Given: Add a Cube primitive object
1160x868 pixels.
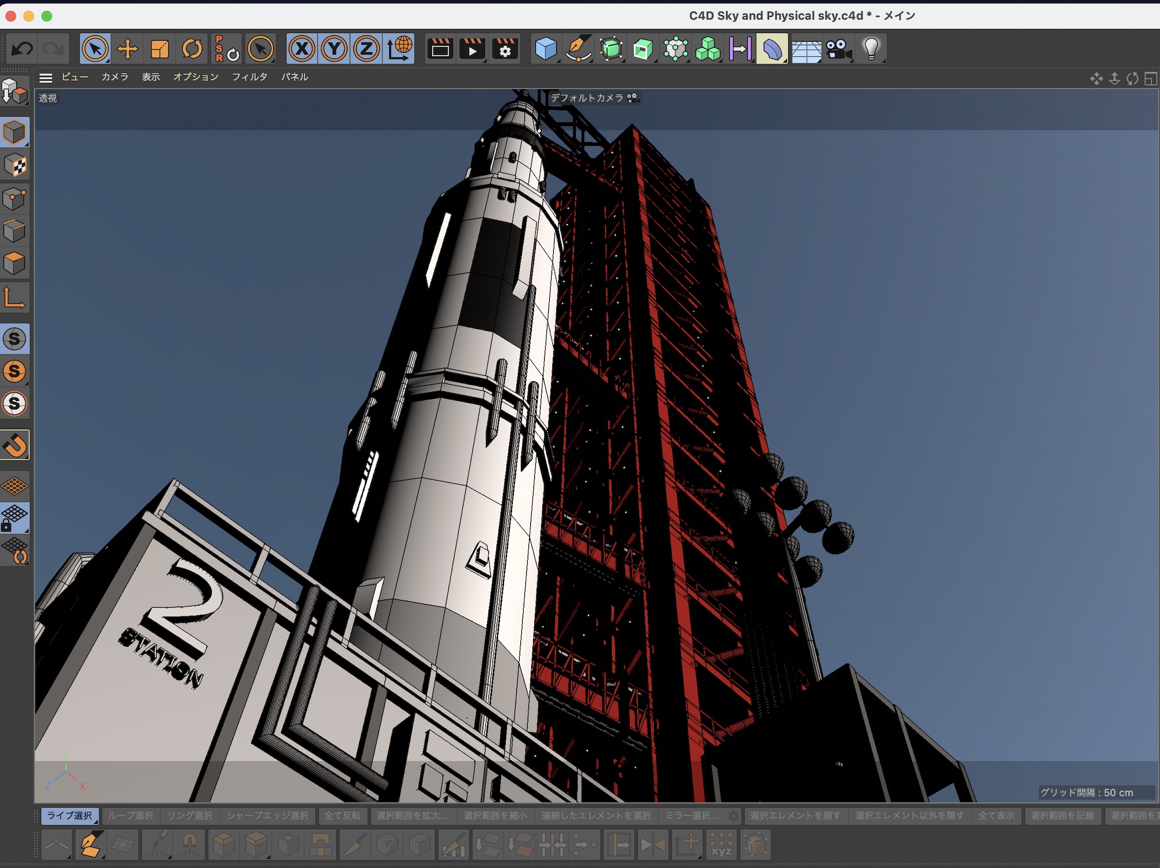Looking at the screenshot, I should point(545,49).
